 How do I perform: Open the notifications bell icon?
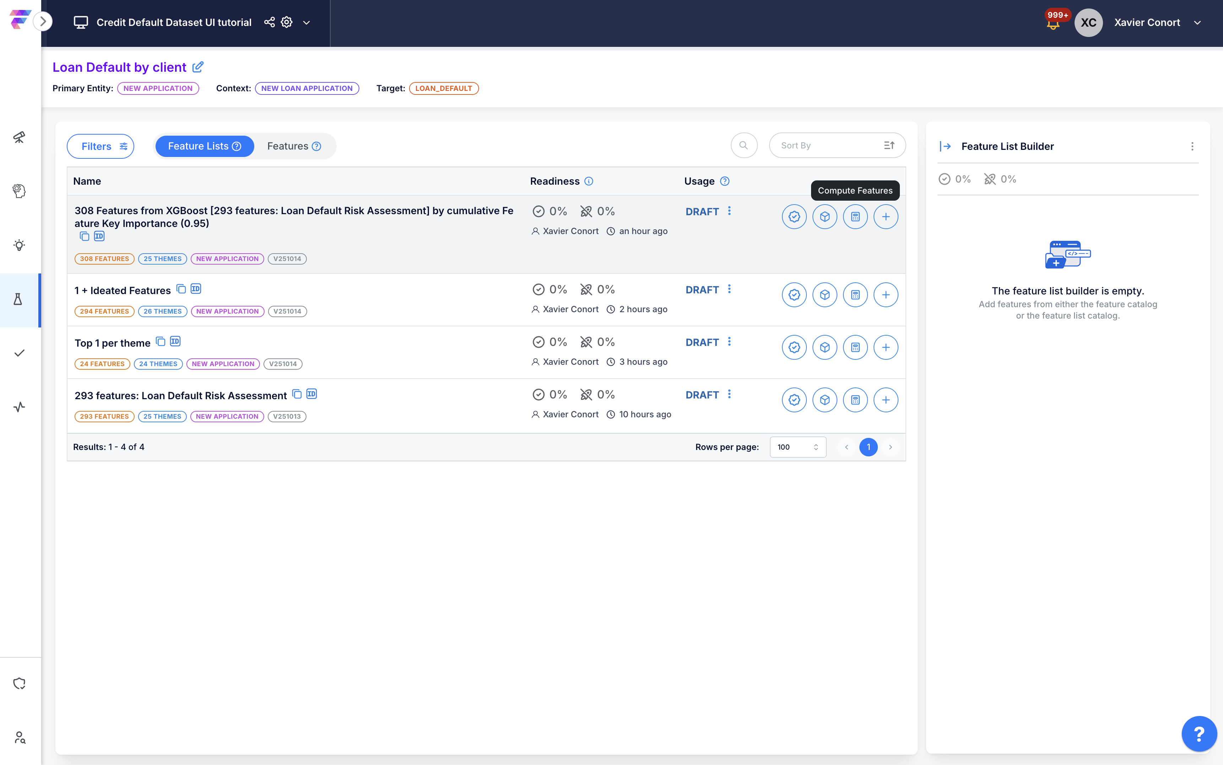[1053, 24]
